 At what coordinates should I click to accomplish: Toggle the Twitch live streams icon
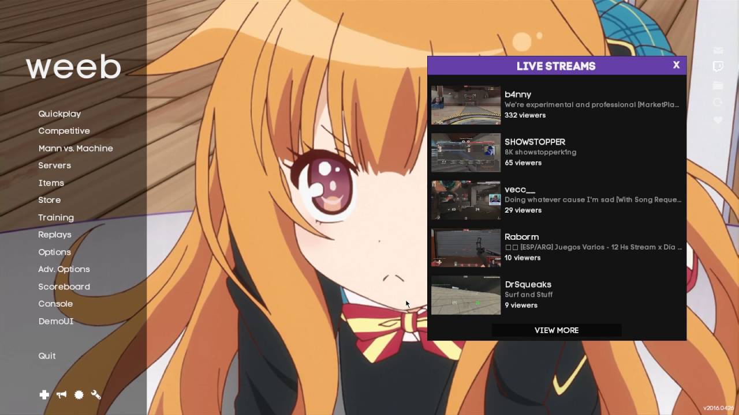point(718,67)
